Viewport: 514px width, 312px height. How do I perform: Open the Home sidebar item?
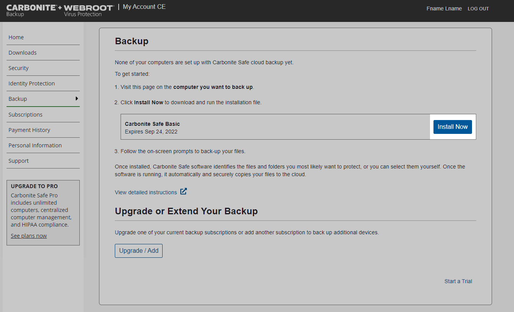16,37
